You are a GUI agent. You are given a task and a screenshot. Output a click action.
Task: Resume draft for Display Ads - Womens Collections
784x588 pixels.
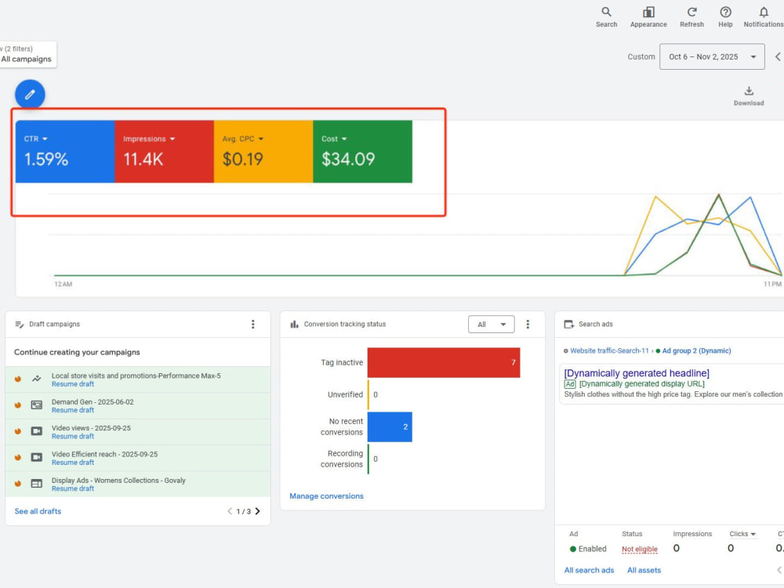click(72, 488)
